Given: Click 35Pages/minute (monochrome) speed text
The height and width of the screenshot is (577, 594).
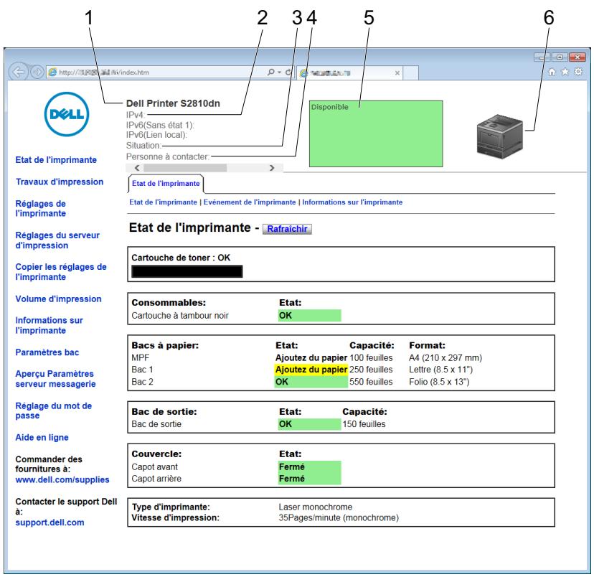Looking at the screenshot, I should tap(339, 517).
